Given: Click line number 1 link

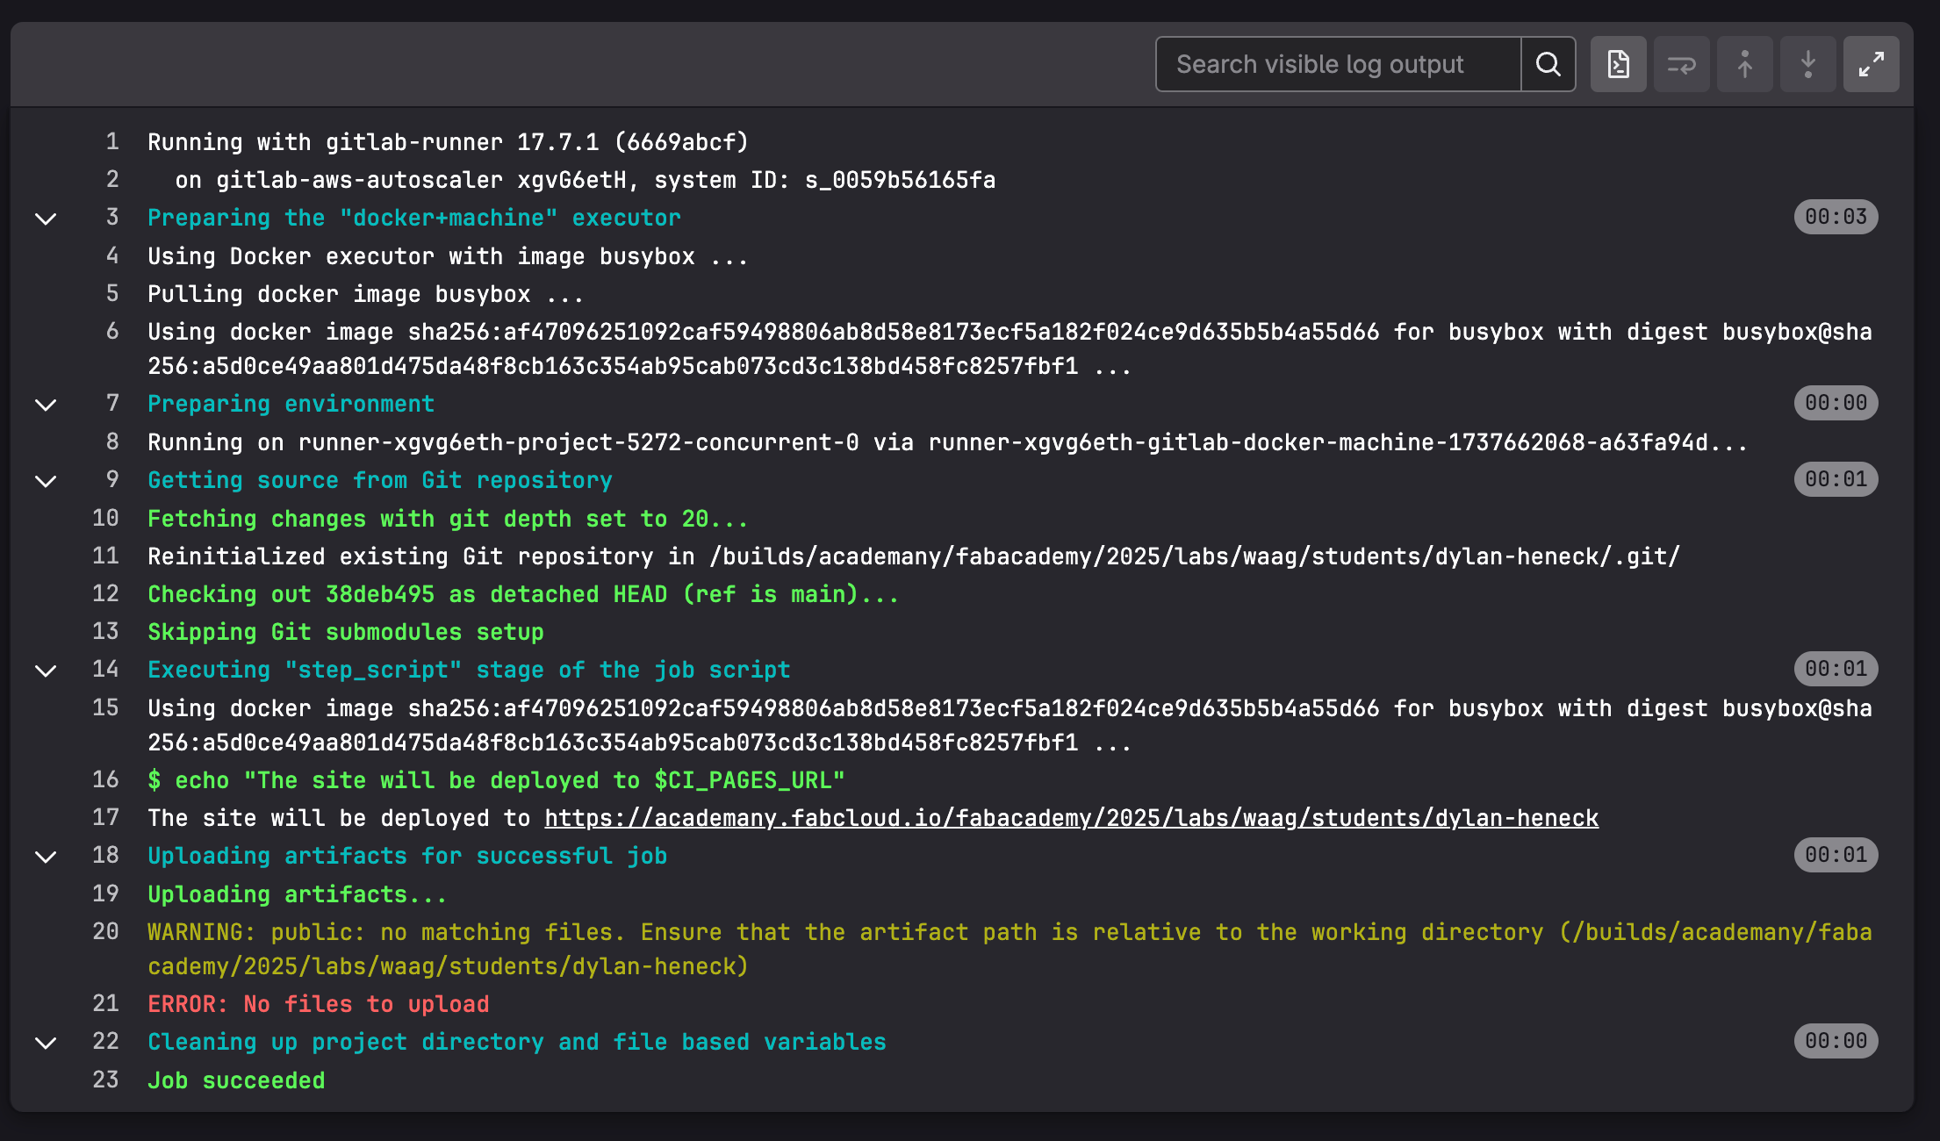Looking at the screenshot, I should (112, 141).
